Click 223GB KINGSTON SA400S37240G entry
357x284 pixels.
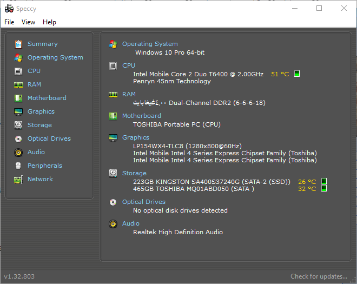(211, 182)
